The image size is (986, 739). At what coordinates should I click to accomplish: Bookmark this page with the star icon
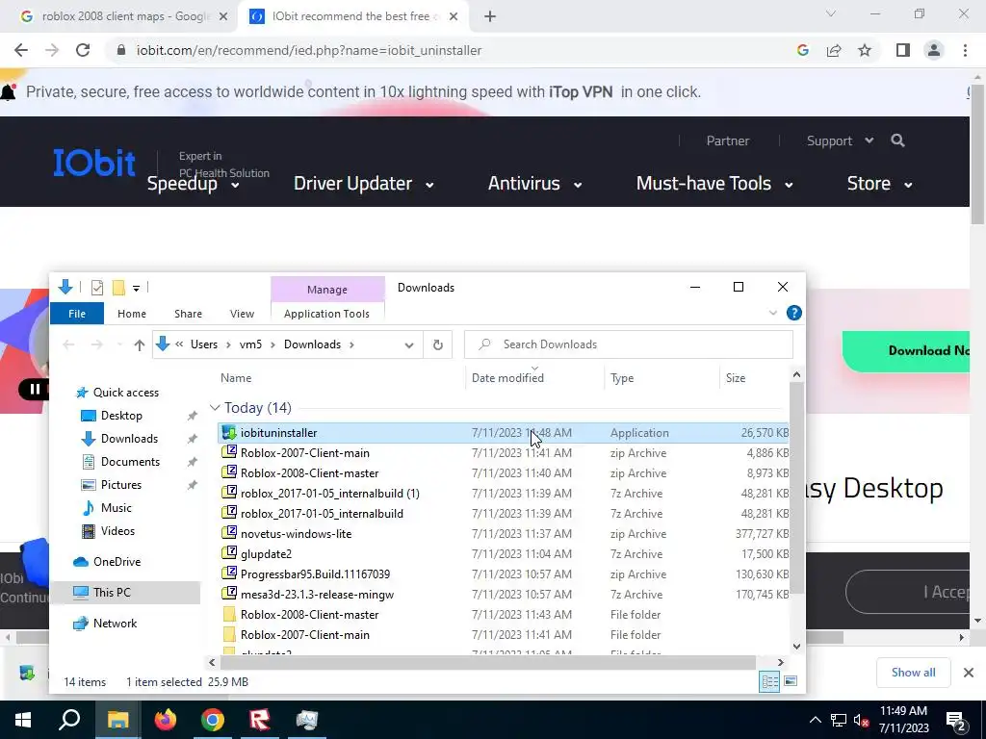[865, 50]
